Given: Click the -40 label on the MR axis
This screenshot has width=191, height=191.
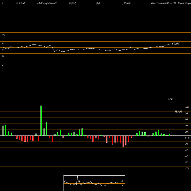Looking at the screenshot, I should click(x=186, y=150).
